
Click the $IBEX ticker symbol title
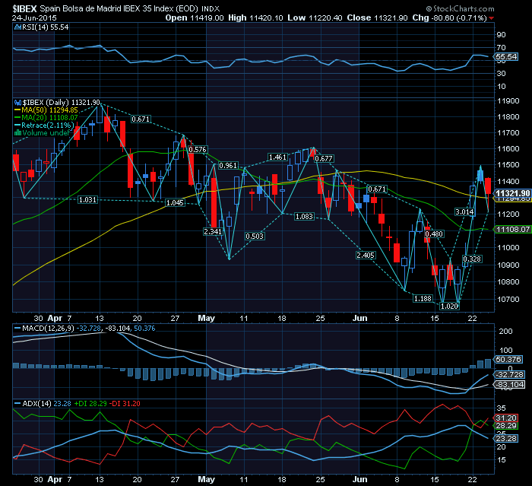(24, 8)
